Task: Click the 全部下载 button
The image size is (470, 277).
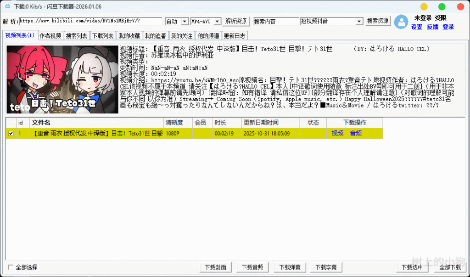Action: [x=450, y=267]
